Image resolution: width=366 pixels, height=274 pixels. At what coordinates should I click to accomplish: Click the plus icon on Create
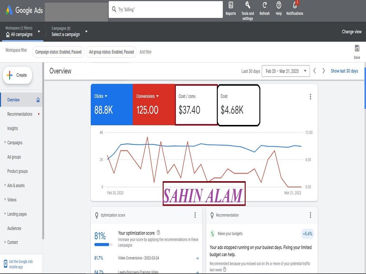[x=10, y=75]
